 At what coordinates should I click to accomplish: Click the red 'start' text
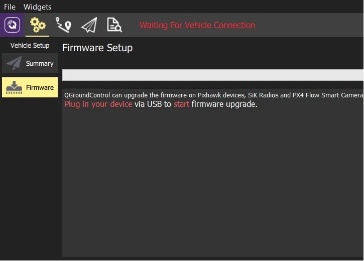click(182, 104)
